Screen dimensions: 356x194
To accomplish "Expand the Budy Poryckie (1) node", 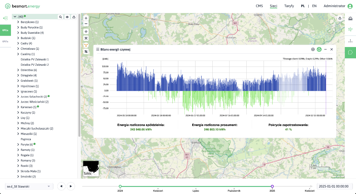I will click(x=18, y=27).
